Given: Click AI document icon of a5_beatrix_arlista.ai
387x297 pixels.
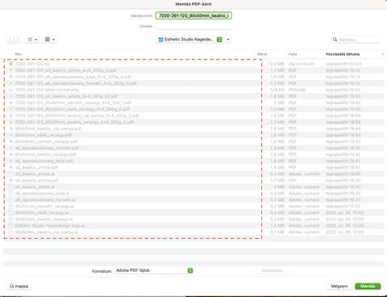Looking at the screenshot, I should point(10,186).
